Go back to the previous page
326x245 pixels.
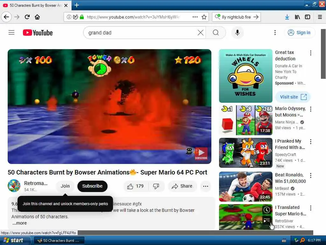[x=6, y=17]
